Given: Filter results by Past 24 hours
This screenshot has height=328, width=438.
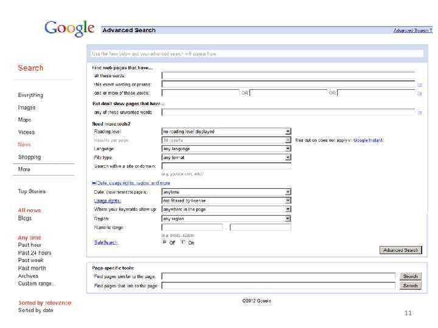Looking at the screenshot, I should point(35,253).
